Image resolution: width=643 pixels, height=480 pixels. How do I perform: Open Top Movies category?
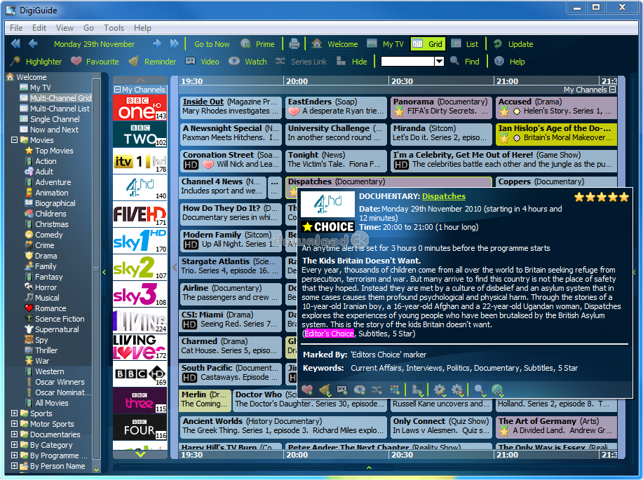pos(54,151)
